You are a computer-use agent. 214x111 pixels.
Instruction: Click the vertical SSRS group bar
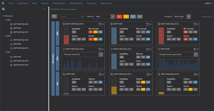[x=57, y=33]
